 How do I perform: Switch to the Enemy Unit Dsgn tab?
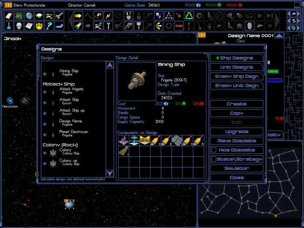236,86
